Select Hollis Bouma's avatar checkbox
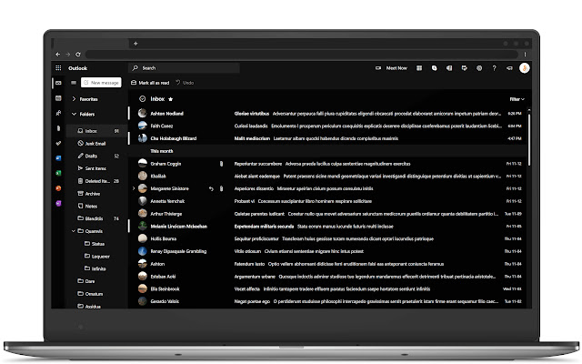This screenshot has width=582, height=364. pos(143,238)
